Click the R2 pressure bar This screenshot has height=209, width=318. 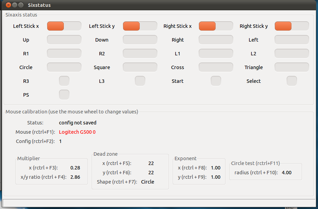point(140,54)
